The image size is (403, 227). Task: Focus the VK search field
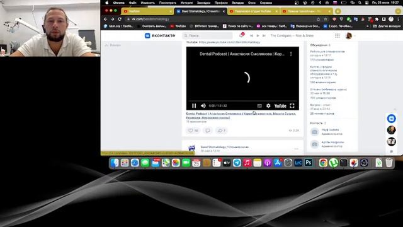click(x=207, y=35)
